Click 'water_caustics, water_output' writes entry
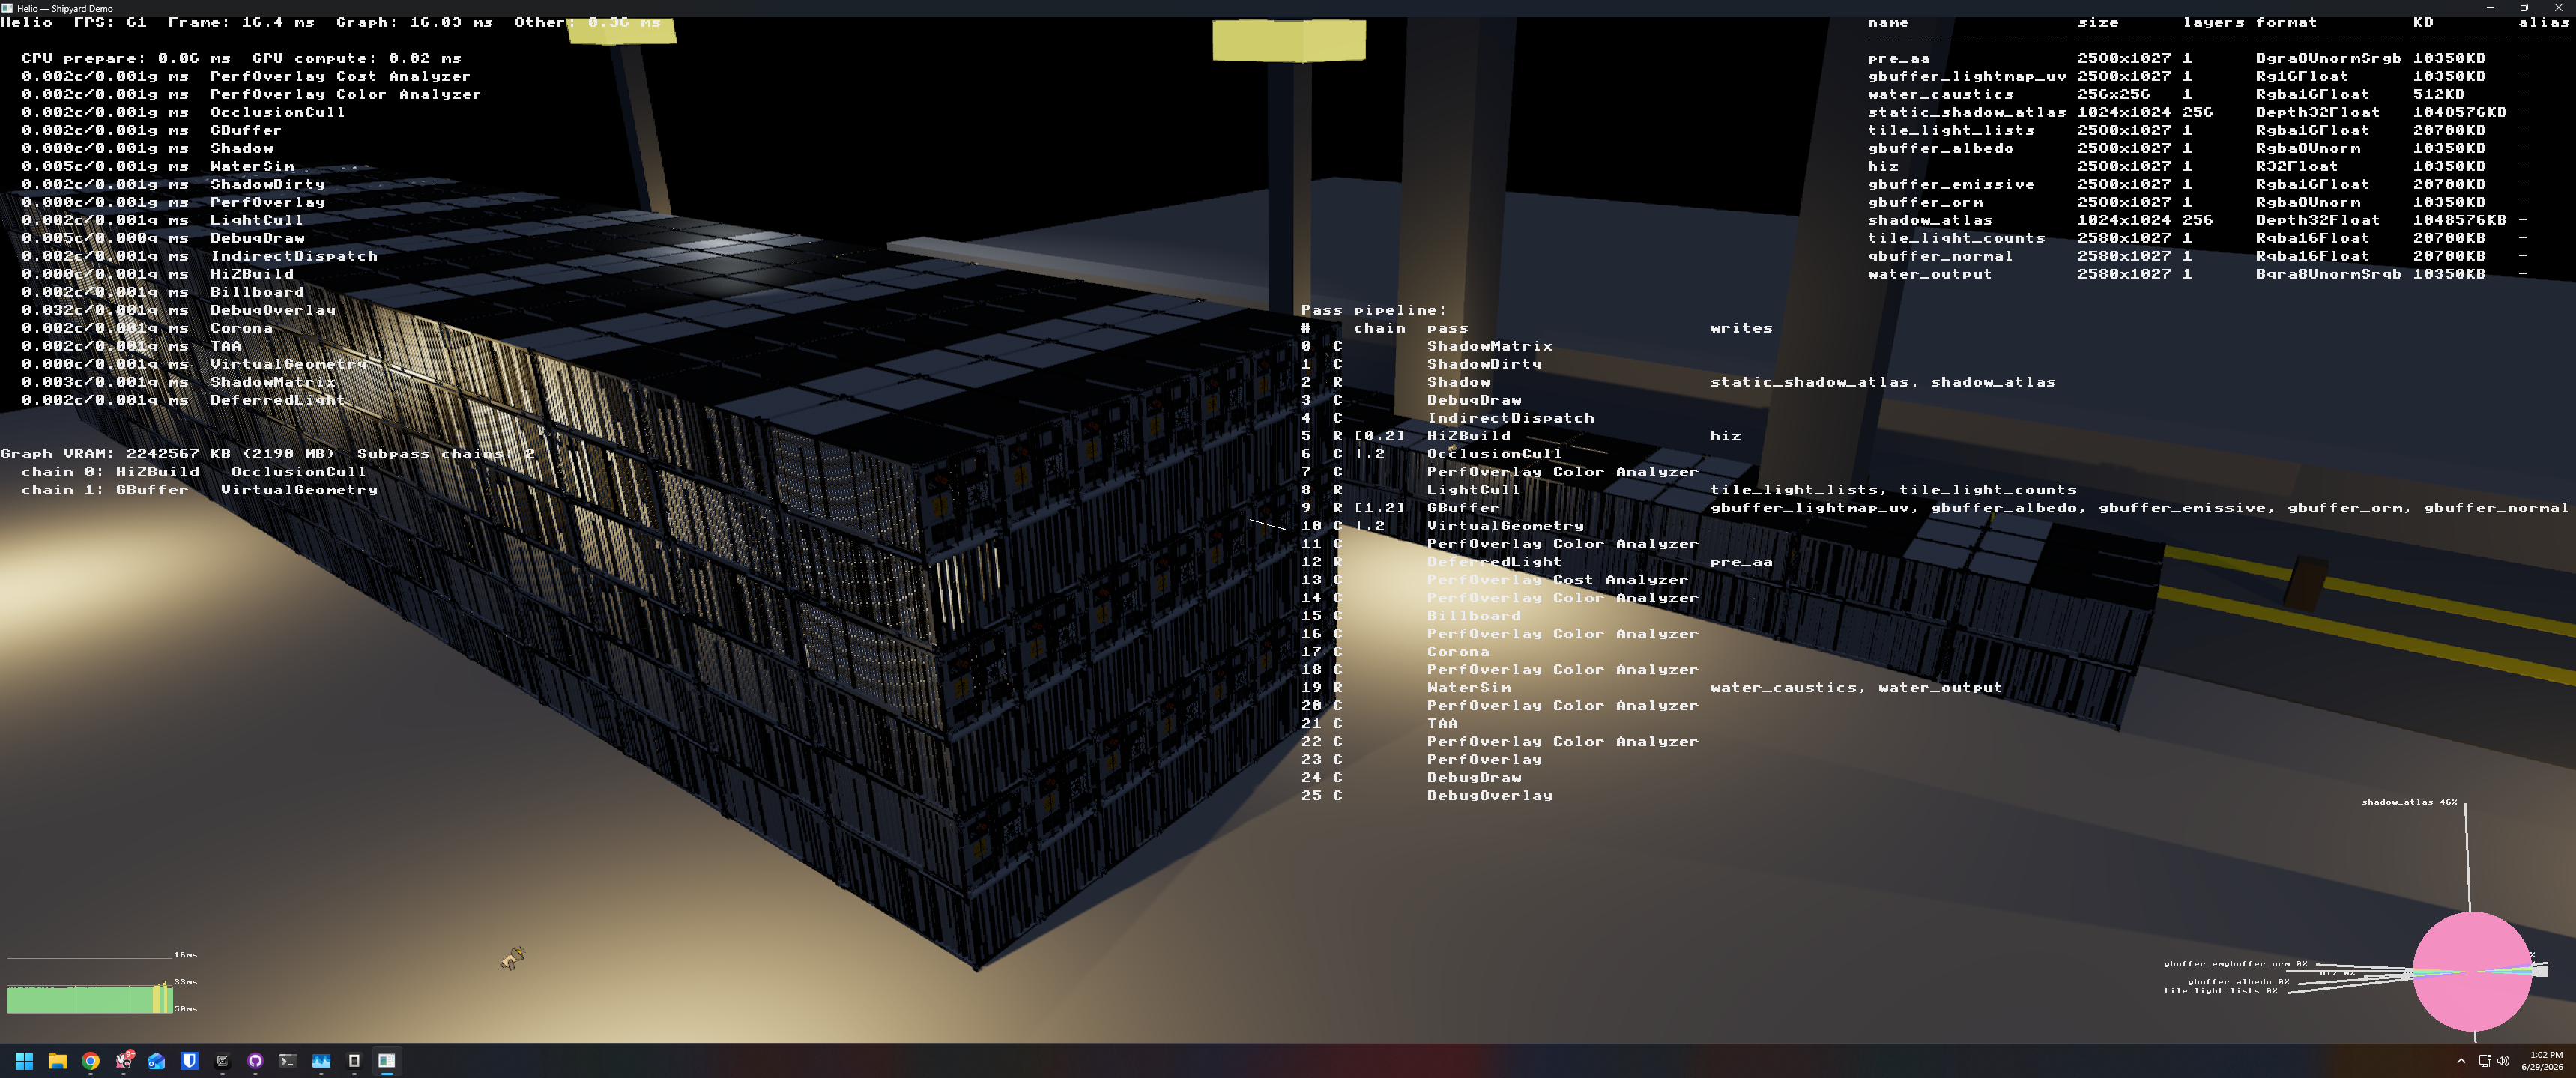2576x1078 pixels. 1857,688
